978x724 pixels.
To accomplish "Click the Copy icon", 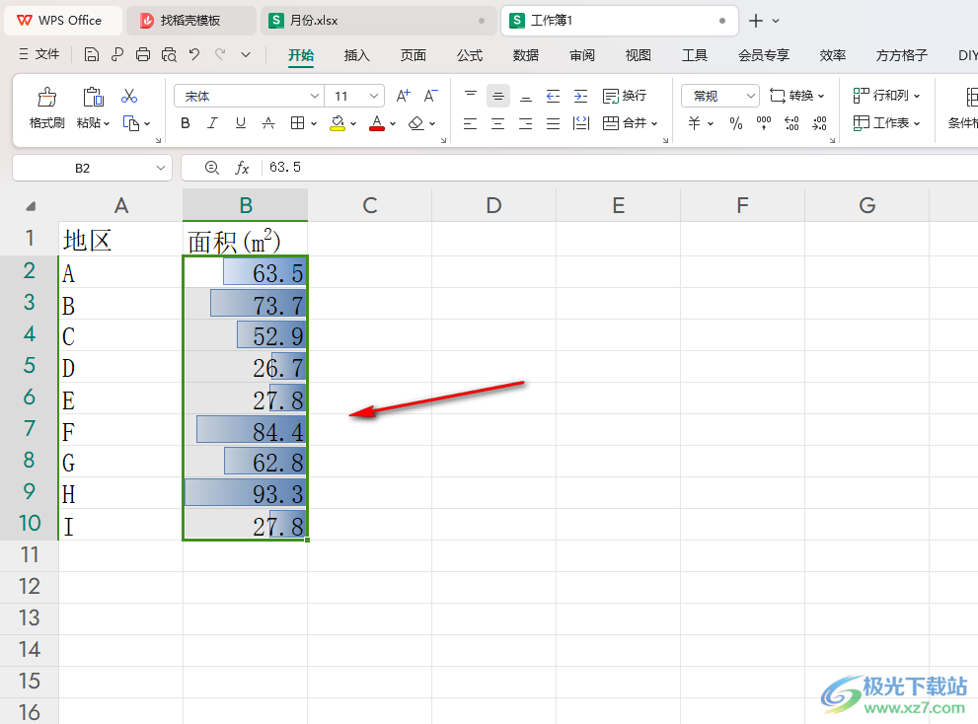I will click(131, 123).
